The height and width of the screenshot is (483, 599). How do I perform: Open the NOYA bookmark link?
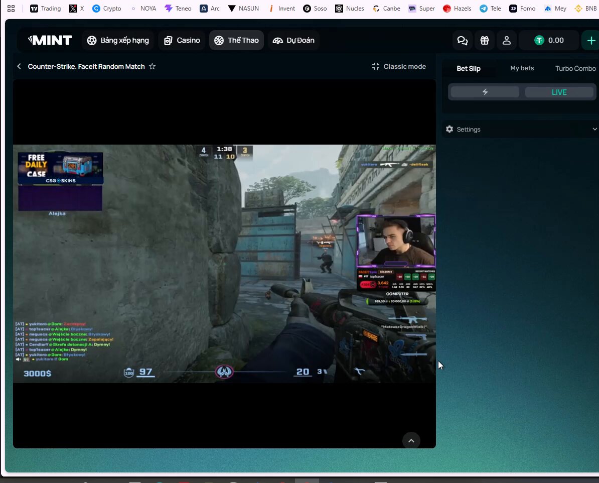143,9
